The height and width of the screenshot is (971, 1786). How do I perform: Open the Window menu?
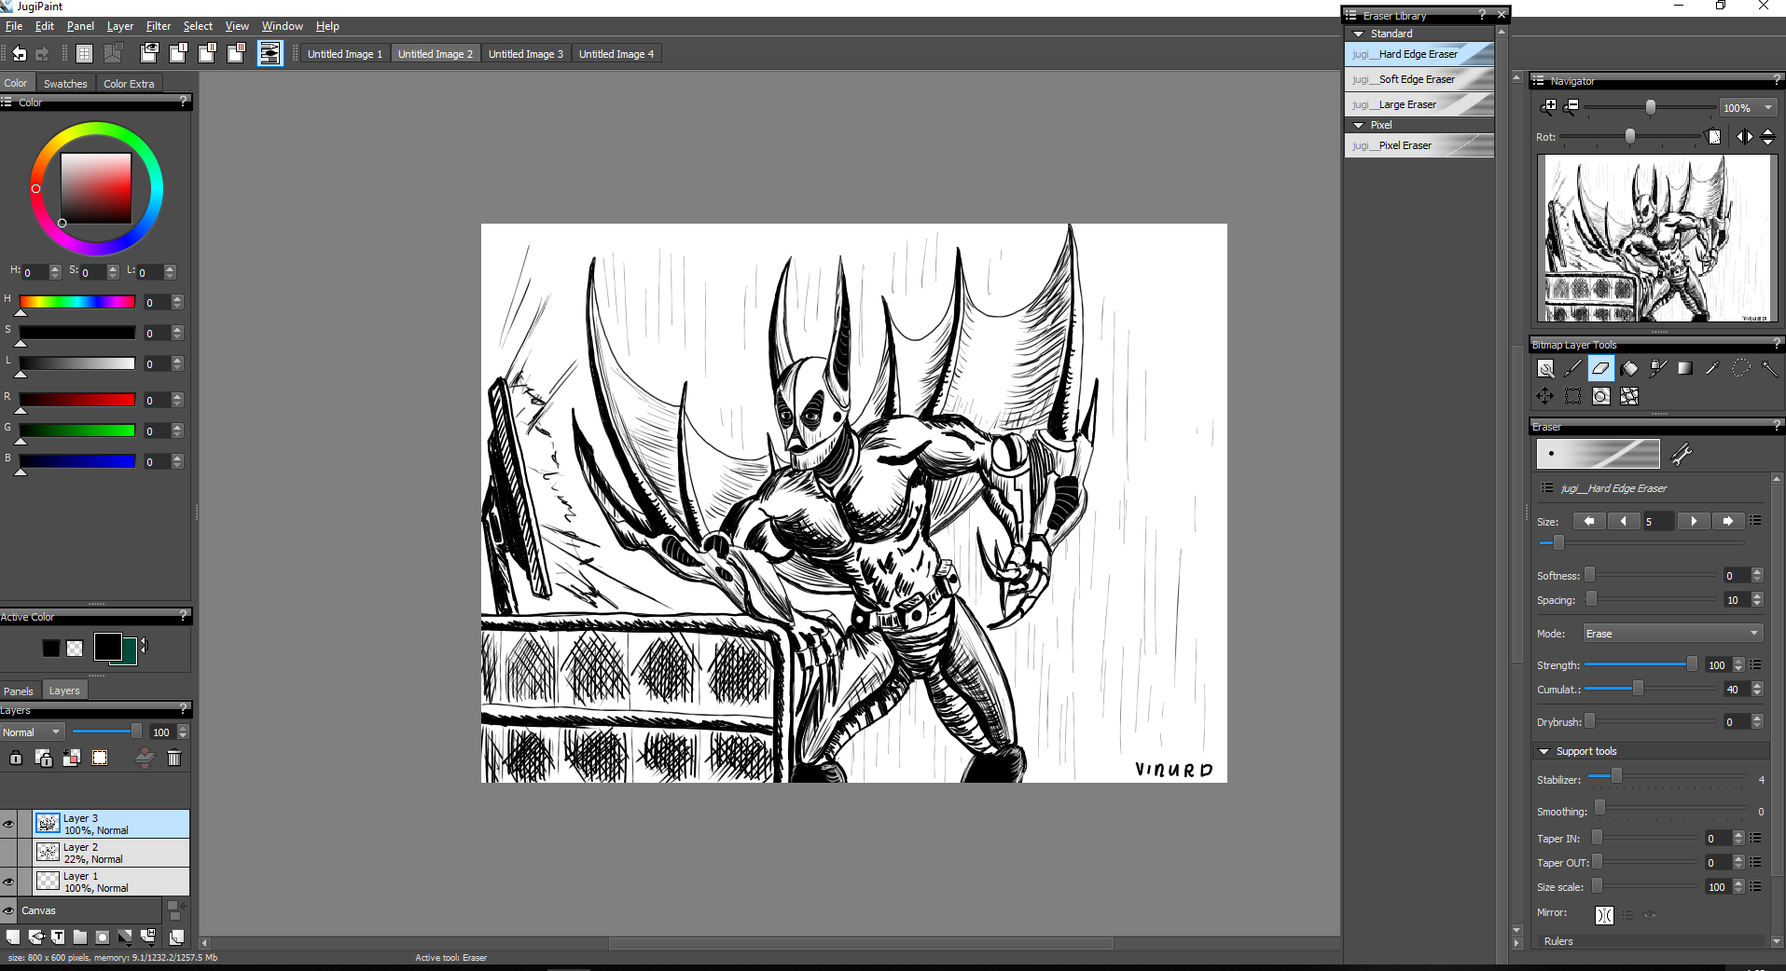282,26
